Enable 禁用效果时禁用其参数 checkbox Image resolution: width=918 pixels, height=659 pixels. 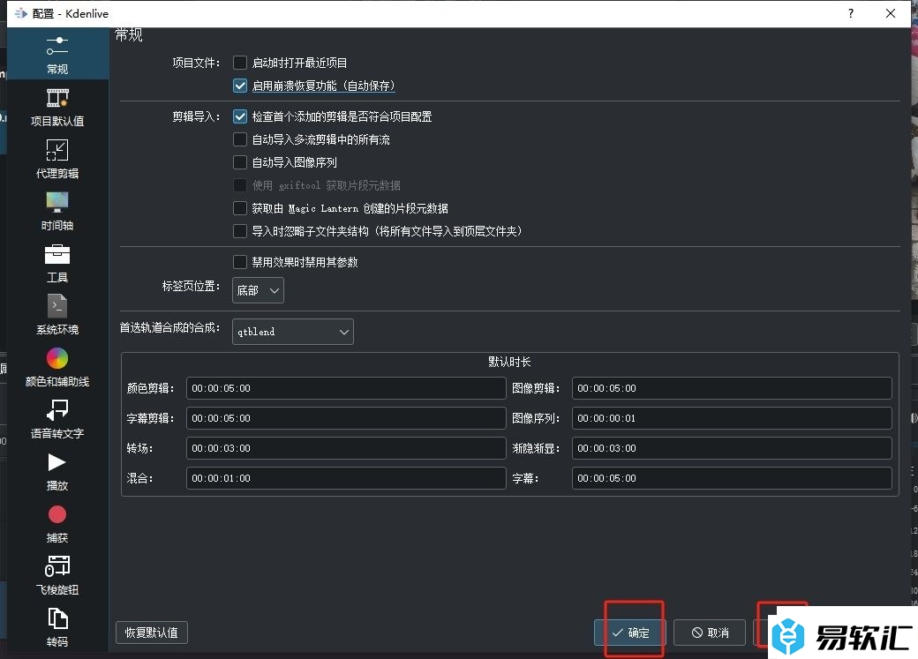240,262
